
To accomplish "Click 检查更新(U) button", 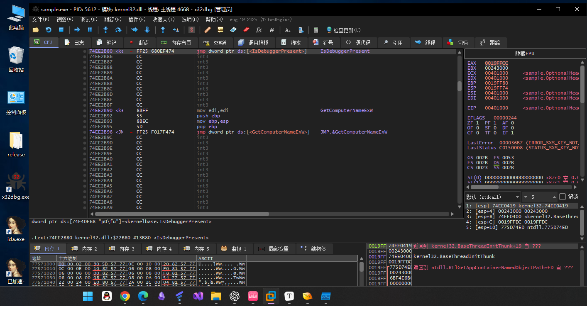I will (x=344, y=30).
